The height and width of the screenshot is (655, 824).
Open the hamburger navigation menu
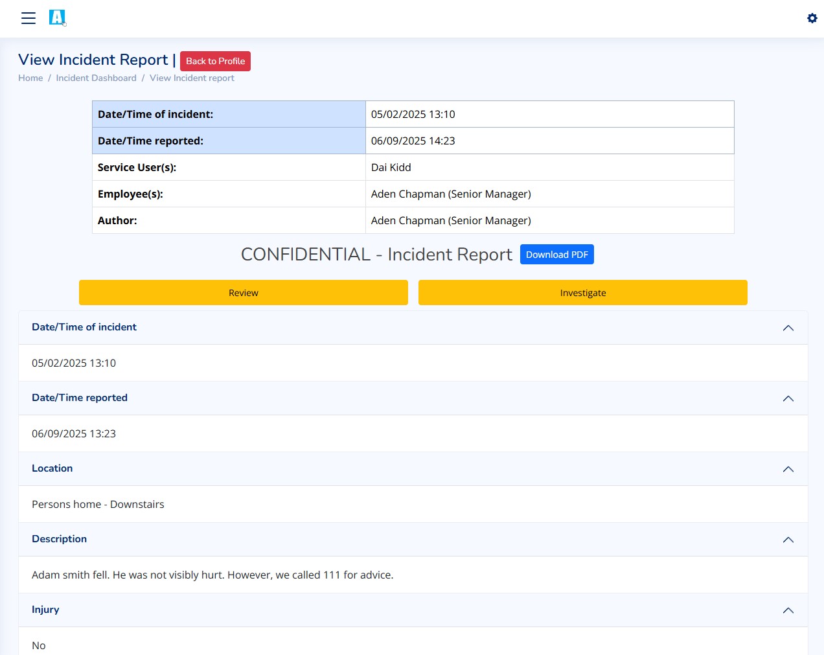28,18
